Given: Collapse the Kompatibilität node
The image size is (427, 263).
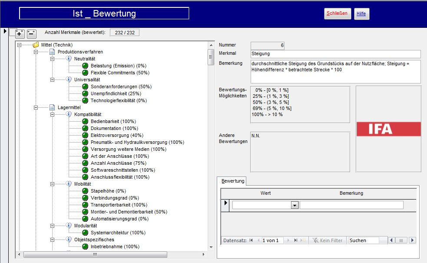Looking at the screenshot, I should coord(52,114).
